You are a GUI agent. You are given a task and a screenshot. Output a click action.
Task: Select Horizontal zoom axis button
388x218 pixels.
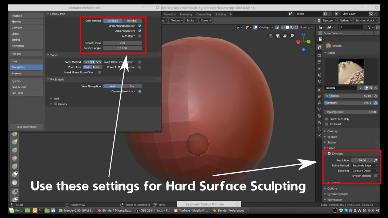(97, 67)
